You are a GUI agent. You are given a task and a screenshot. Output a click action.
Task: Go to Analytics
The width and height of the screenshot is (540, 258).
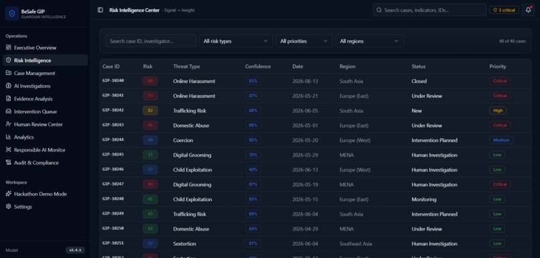tap(45, 137)
